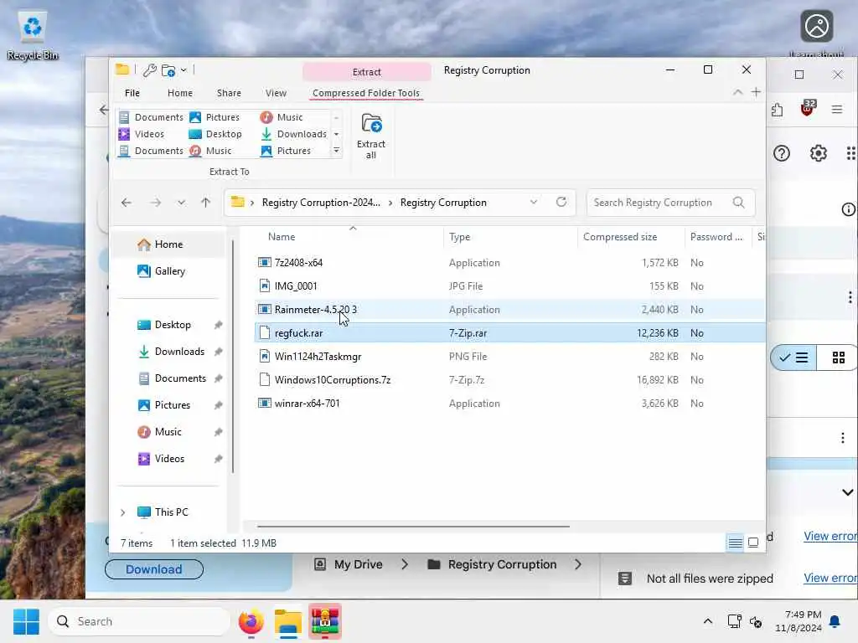
Task: Select winrar-x64-701 application file
Action: click(x=510, y=404)
